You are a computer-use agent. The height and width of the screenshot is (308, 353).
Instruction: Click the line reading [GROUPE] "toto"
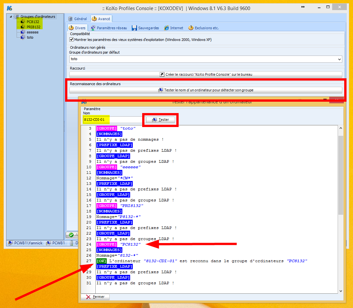(x=116, y=128)
